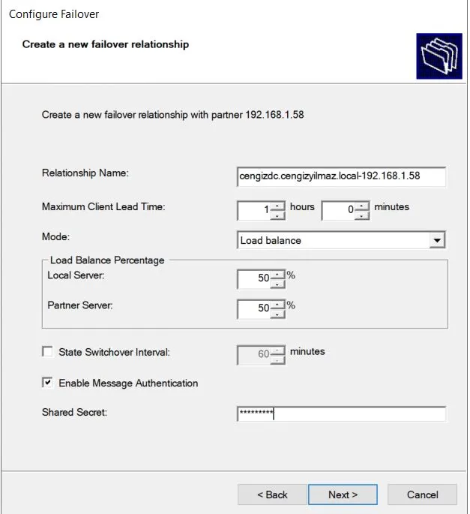The width and height of the screenshot is (470, 514).
Task: Click the Next > button
Action: (x=343, y=494)
